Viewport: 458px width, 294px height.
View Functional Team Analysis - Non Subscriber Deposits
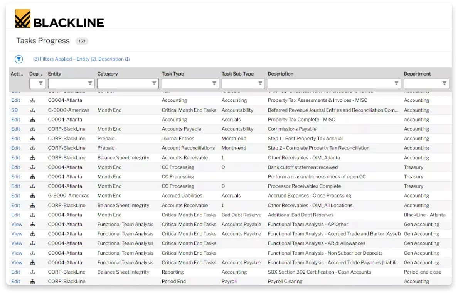coord(17,253)
